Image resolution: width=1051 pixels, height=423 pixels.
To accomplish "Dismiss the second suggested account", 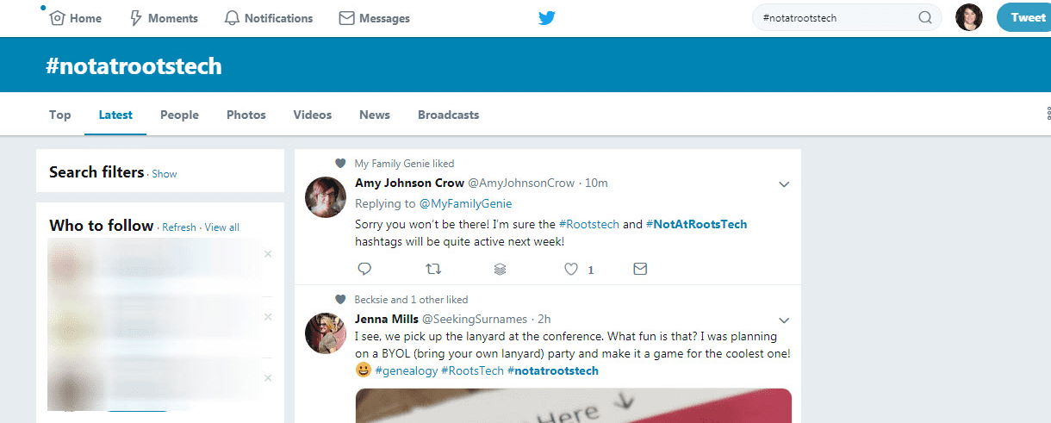I will click(268, 317).
